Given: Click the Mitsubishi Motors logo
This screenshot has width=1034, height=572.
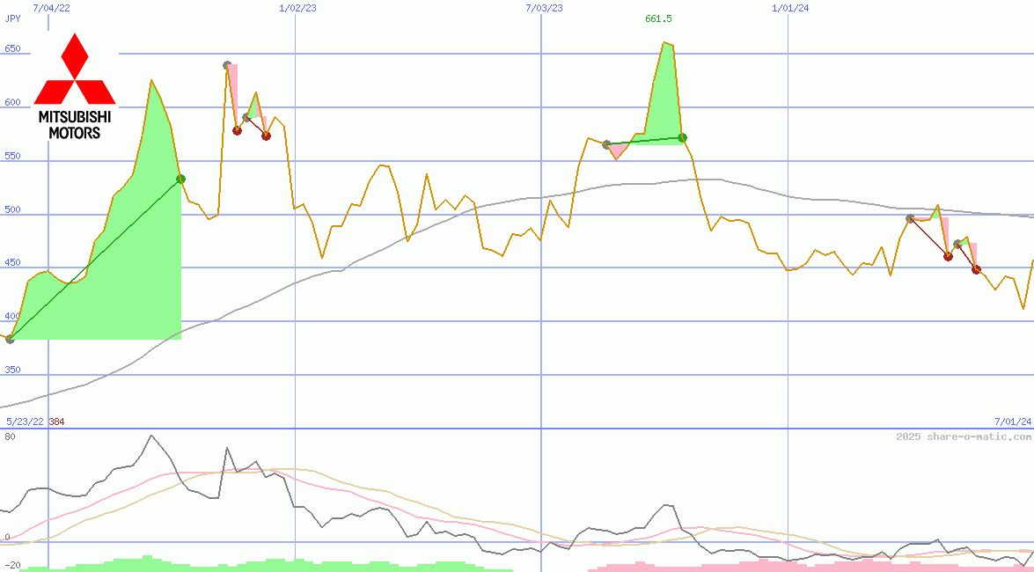Looking at the screenshot, I should [75, 85].
